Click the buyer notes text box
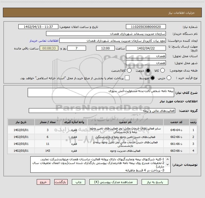 click(x=101, y=165)
